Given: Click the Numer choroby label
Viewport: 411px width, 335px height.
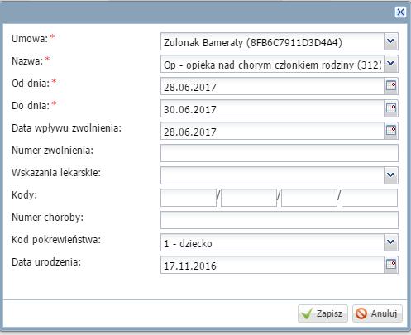Looking at the screenshot, I should (47, 218).
